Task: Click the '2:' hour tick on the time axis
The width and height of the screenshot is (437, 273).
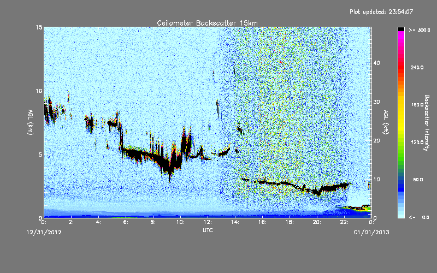Action: tap(71, 222)
